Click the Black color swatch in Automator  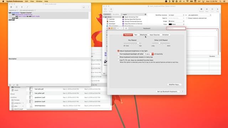click(170, 25)
